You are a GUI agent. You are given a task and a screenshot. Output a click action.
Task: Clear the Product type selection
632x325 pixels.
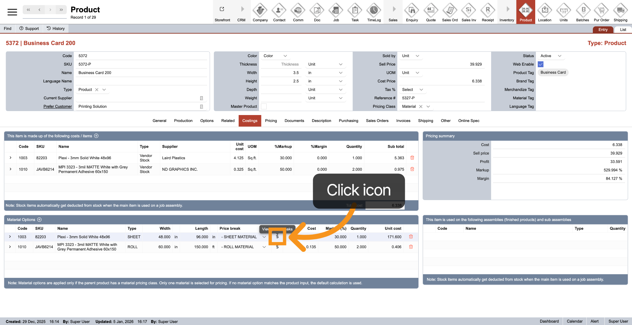click(x=97, y=90)
